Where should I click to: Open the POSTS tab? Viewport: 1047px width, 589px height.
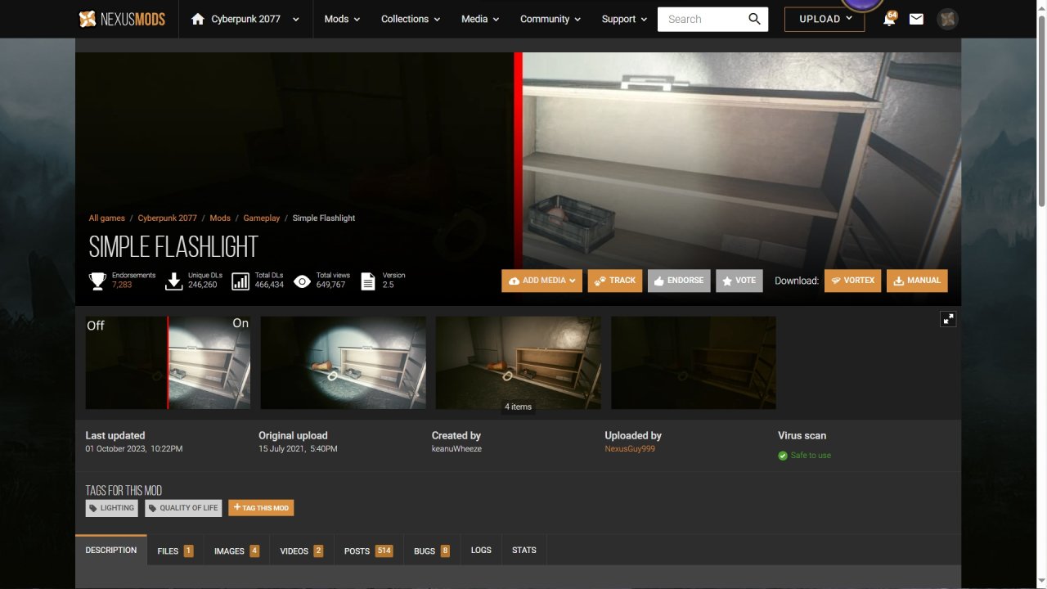click(x=368, y=551)
